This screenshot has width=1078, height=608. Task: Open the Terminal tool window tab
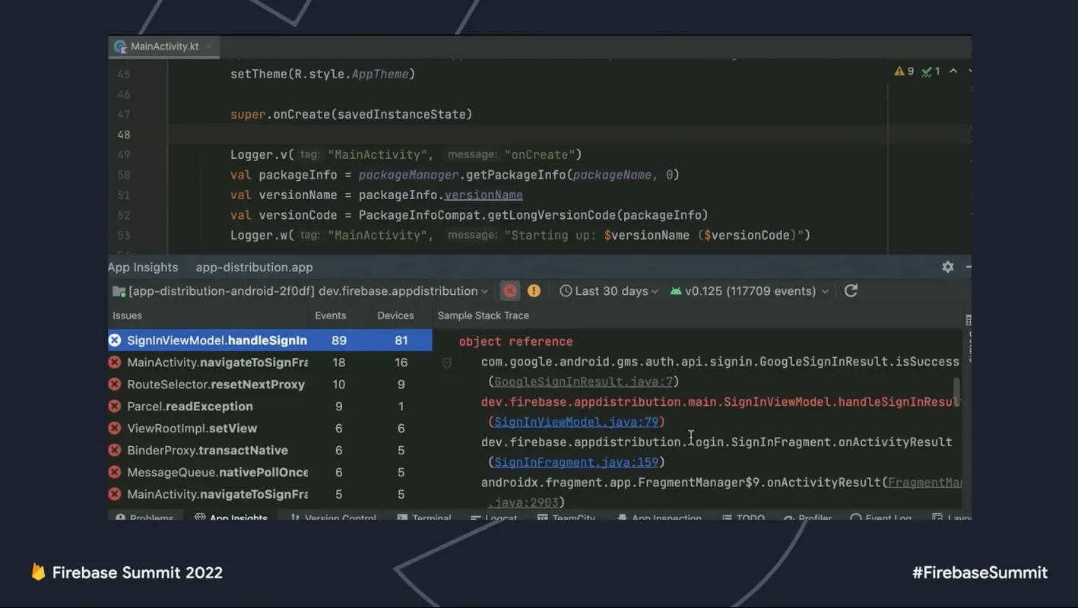tap(423, 518)
